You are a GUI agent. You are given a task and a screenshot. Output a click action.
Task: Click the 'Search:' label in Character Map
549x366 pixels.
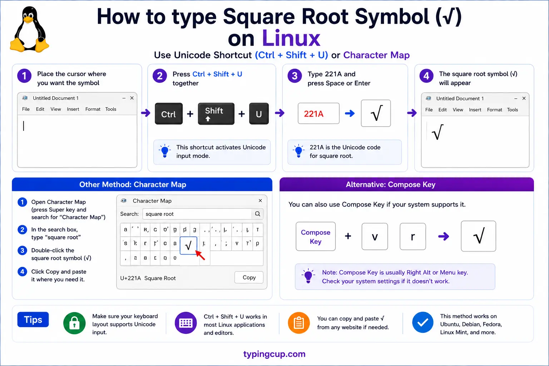[x=129, y=214]
